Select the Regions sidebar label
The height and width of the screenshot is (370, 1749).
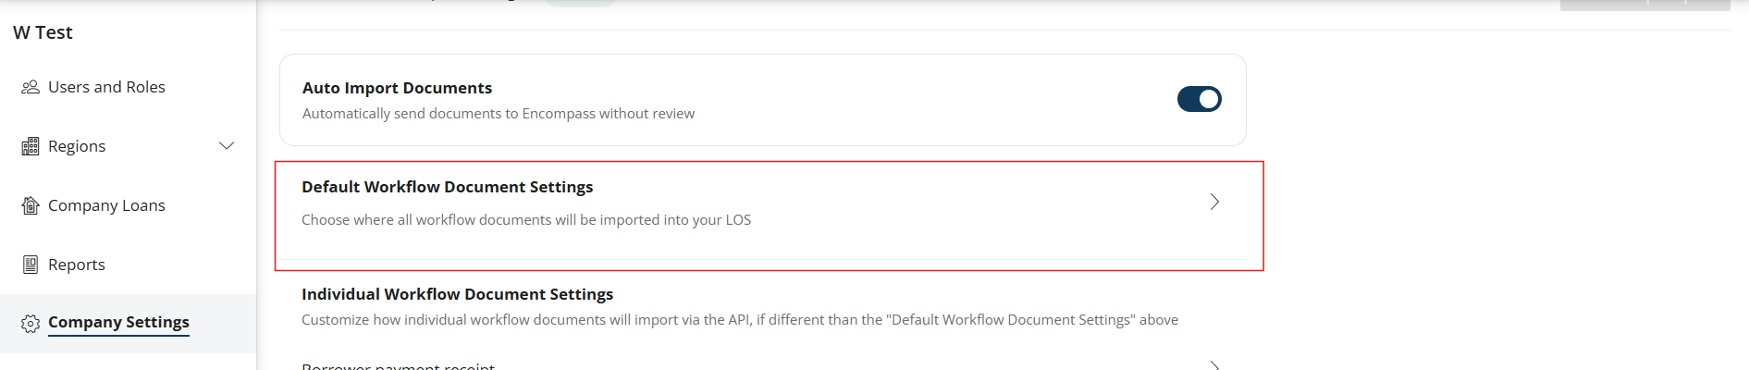coord(77,146)
